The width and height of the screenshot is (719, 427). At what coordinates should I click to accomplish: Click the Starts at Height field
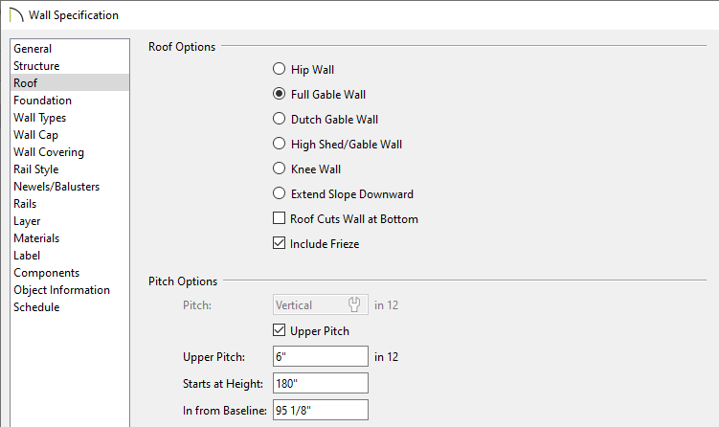321,383
